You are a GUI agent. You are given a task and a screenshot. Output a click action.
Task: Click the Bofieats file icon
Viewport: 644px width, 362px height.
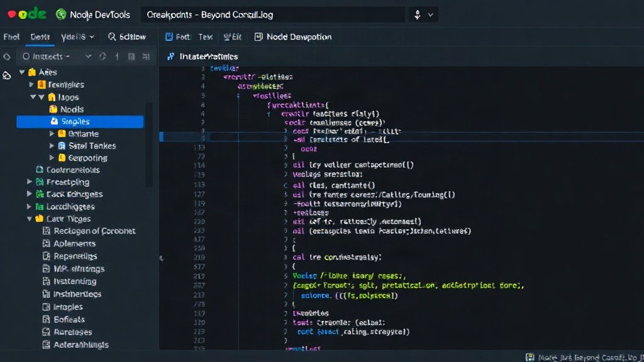47,319
